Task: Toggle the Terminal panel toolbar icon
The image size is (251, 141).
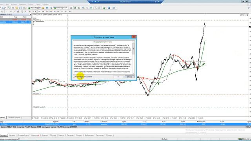Action: tap(21, 8)
